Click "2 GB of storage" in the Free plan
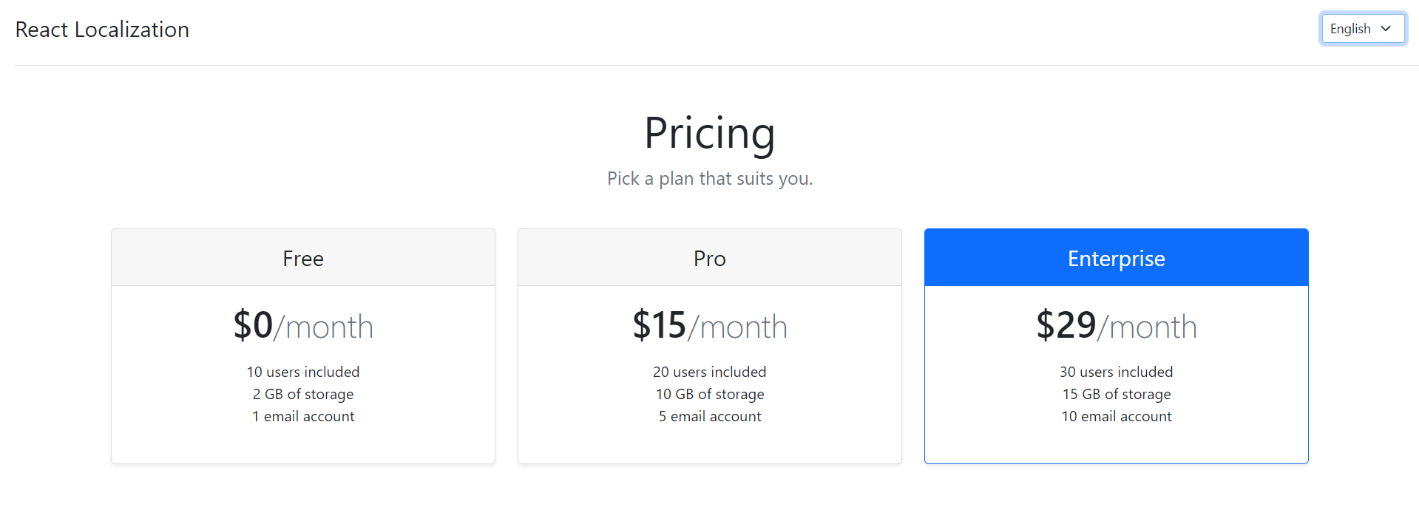This screenshot has width=1419, height=524. [303, 394]
